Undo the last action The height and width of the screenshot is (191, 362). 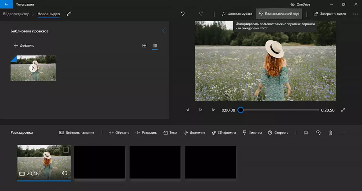tap(183, 14)
